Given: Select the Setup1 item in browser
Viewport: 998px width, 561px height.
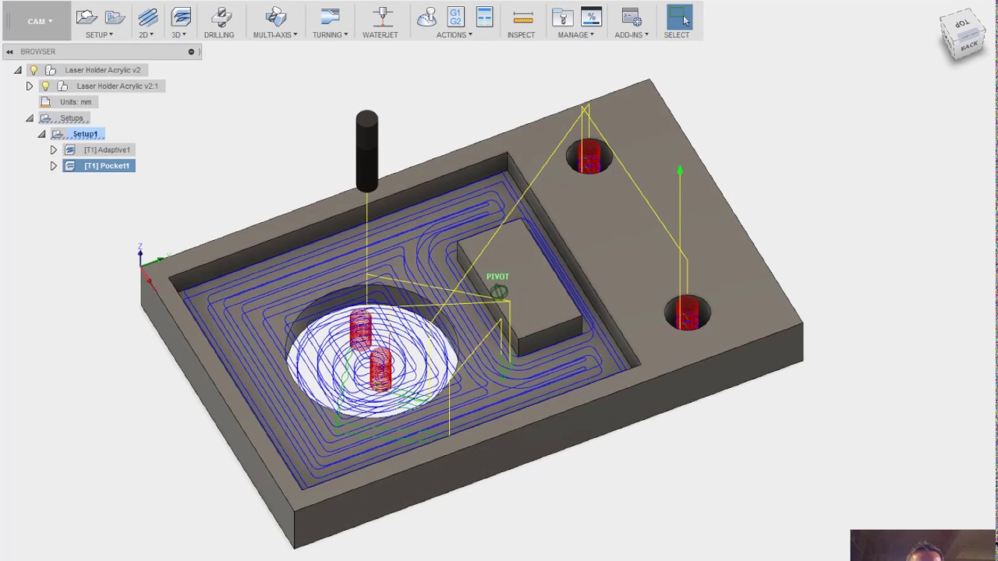Looking at the screenshot, I should tap(85, 134).
